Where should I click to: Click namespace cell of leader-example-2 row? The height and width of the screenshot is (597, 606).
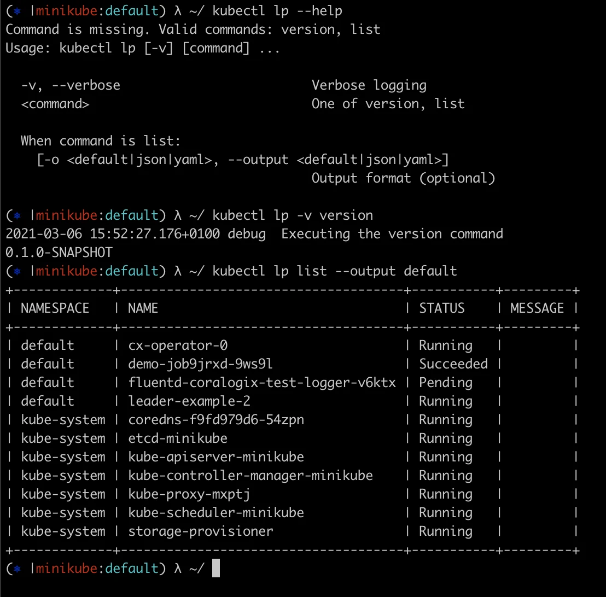coord(47,401)
